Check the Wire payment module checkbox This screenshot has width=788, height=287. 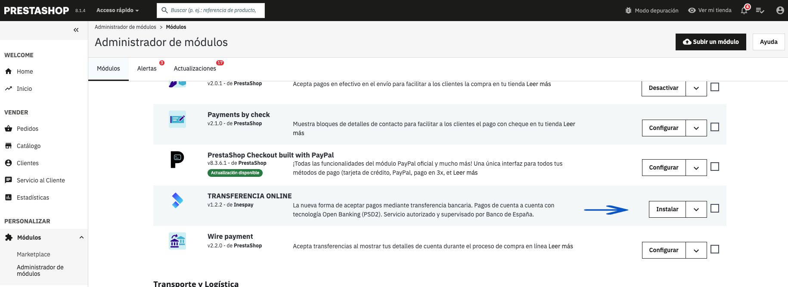tap(715, 250)
